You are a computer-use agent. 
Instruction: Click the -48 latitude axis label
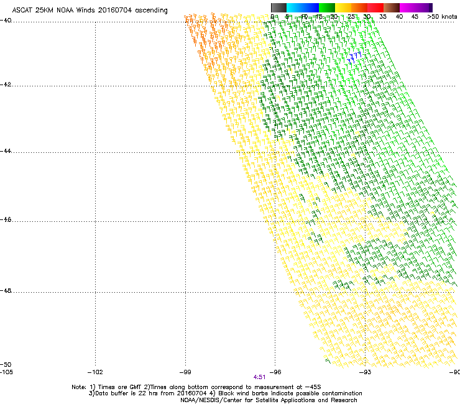click(6, 290)
